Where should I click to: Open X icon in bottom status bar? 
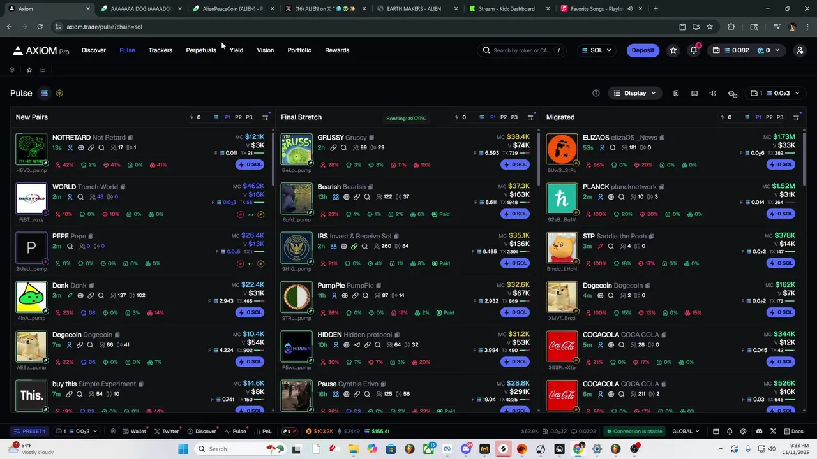(773, 432)
